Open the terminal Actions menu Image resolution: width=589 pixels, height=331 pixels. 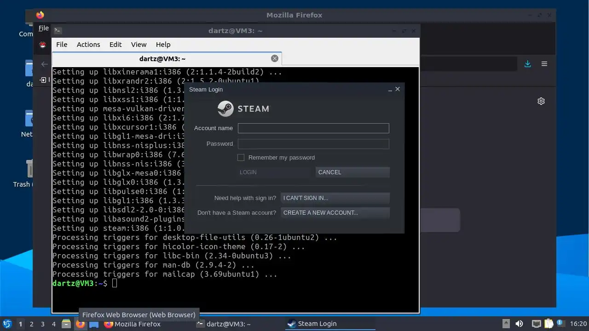point(88,45)
